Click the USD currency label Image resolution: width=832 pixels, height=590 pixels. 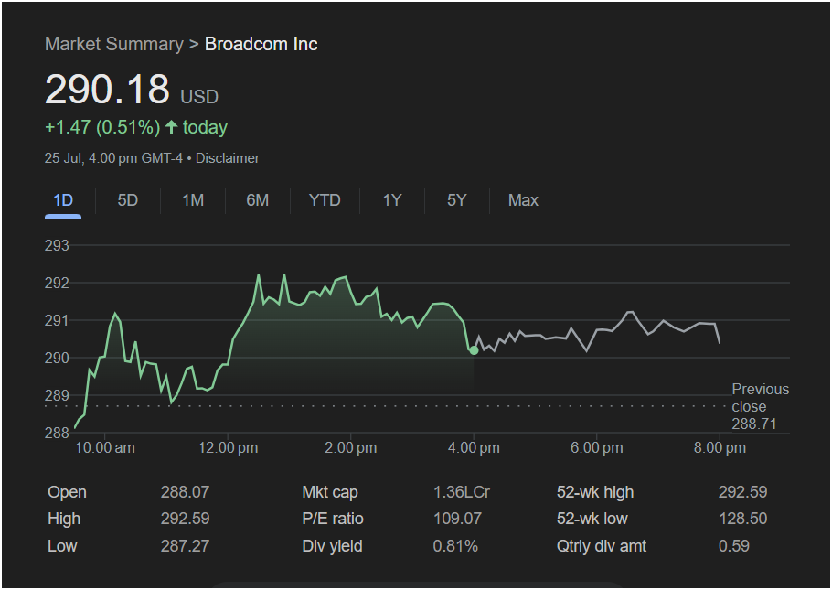coord(199,97)
